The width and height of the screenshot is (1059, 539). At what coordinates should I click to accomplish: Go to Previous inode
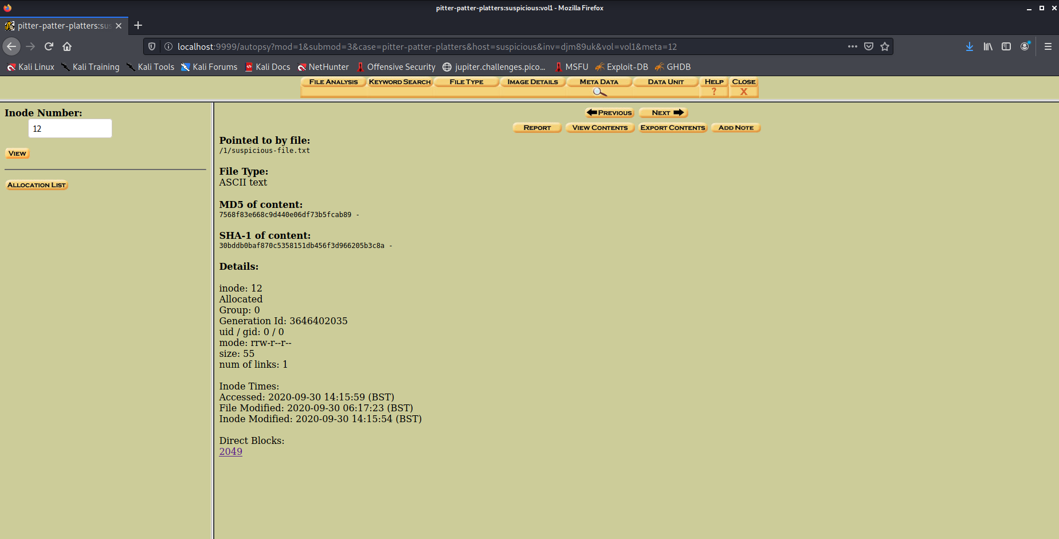tap(609, 113)
